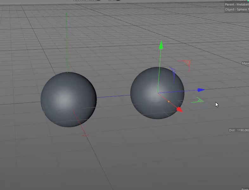The width and height of the screenshot is (249, 190).
Task: Grab the blue Z-axis arrow tip
Action: pos(201,90)
